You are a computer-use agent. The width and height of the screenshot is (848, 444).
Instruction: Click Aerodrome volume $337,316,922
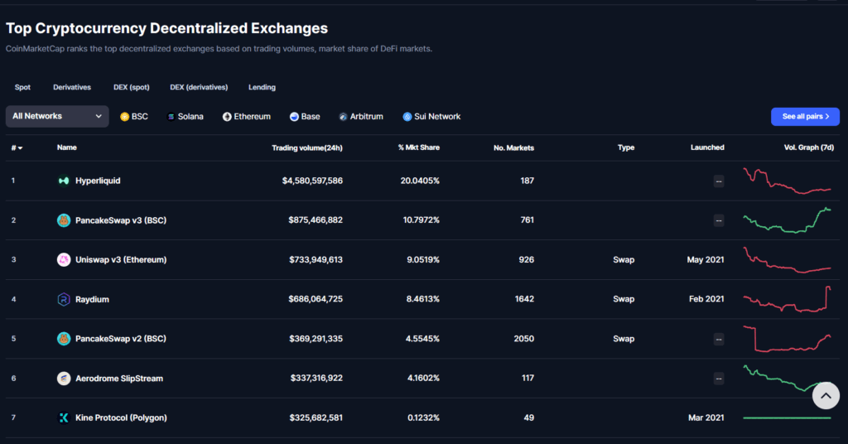[x=316, y=378]
